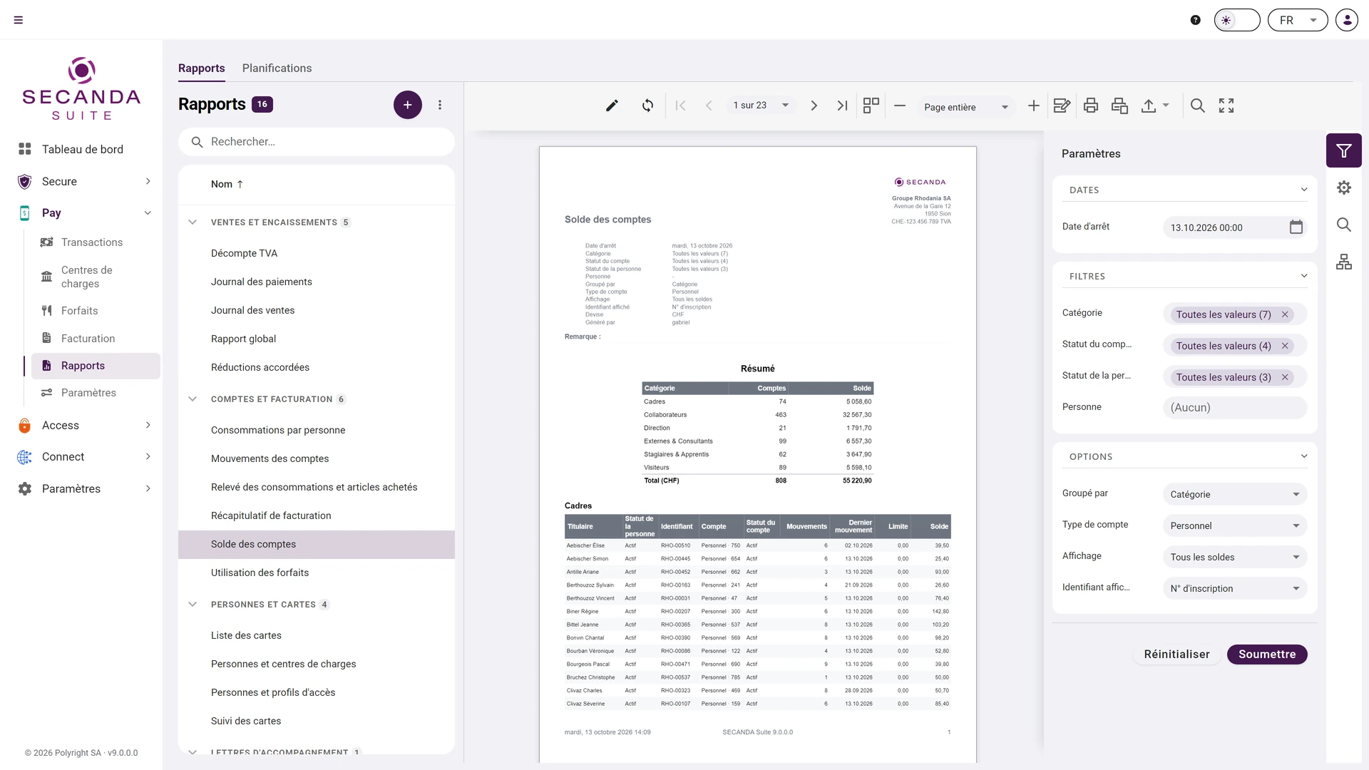
Task: Open the calendar picker for Date d'arrêt
Action: (x=1296, y=227)
